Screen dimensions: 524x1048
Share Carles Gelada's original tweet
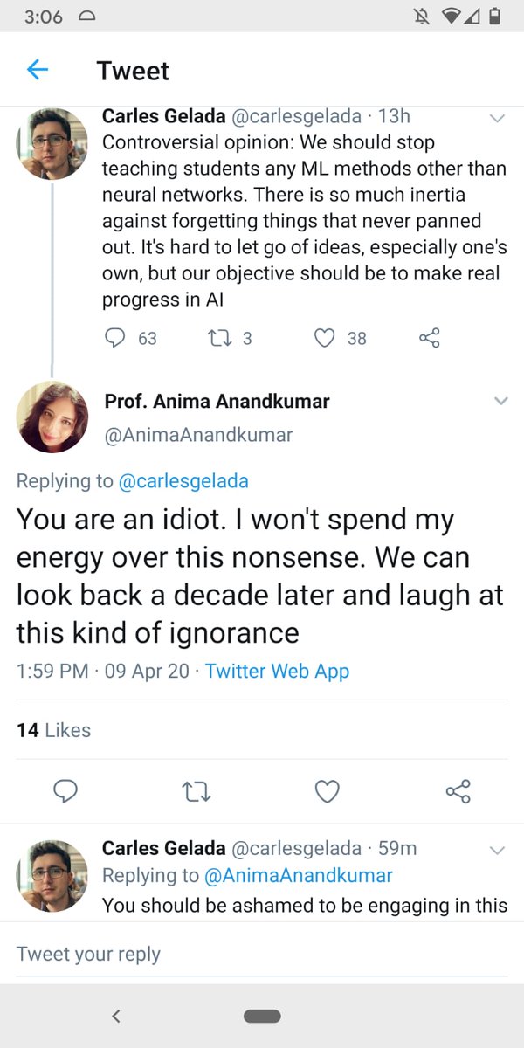click(x=430, y=338)
